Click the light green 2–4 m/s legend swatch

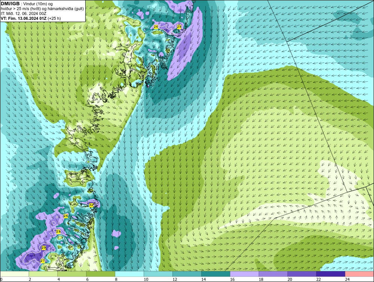click(43, 274)
